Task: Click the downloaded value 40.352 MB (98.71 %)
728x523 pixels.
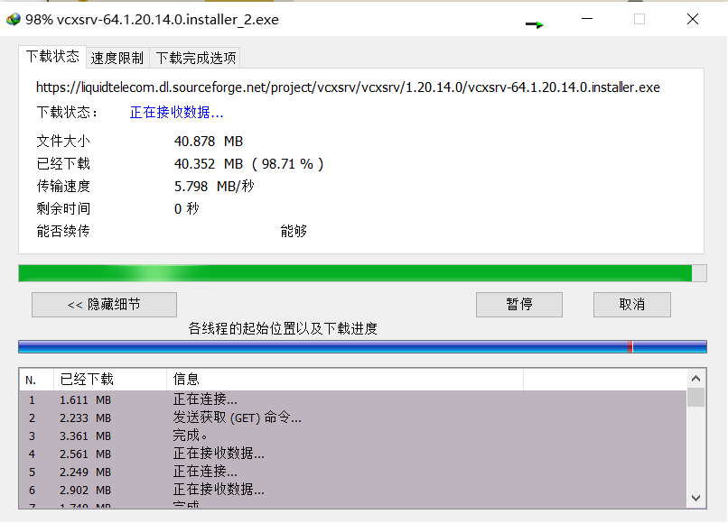Action: pyautogui.click(x=248, y=164)
